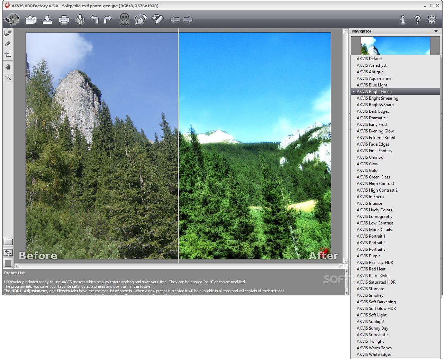This screenshot has width=445, height=359.
Task: Save the processed image to disk
Action: [47, 20]
